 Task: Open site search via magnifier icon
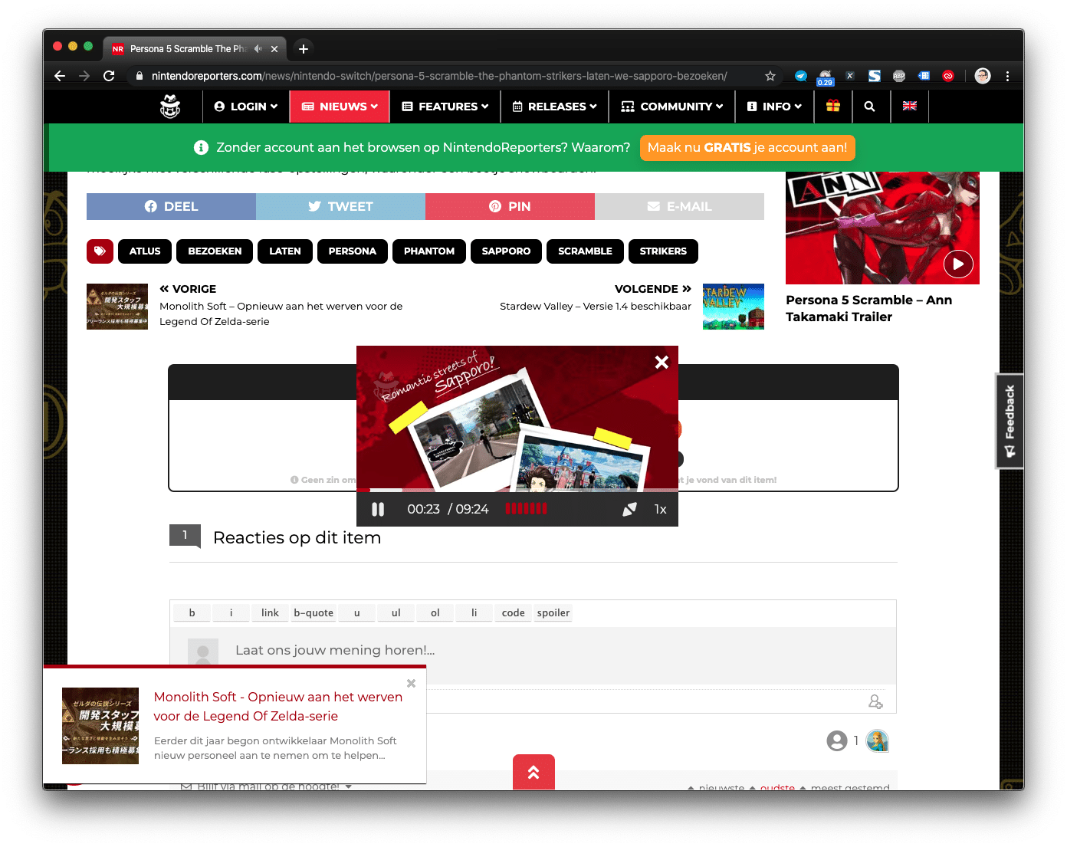(x=870, y=107)
